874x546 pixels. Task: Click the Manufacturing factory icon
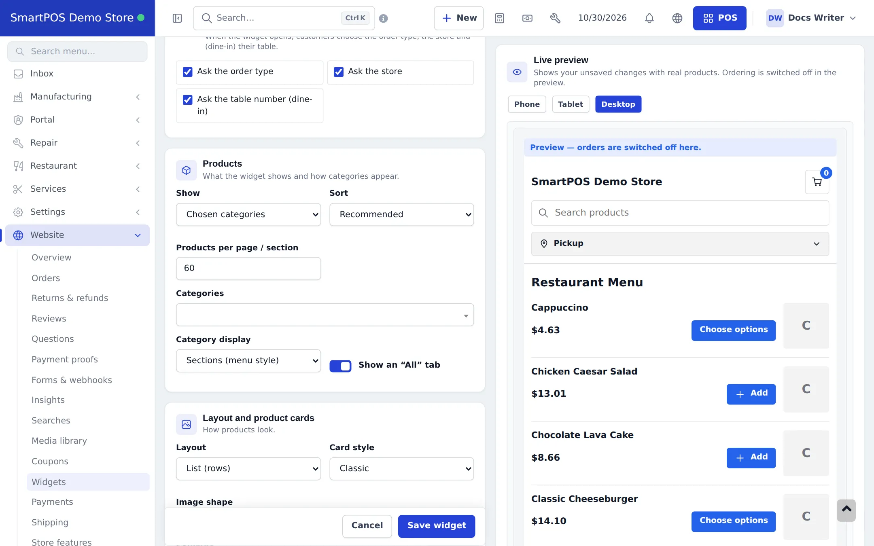pos(18,97)
